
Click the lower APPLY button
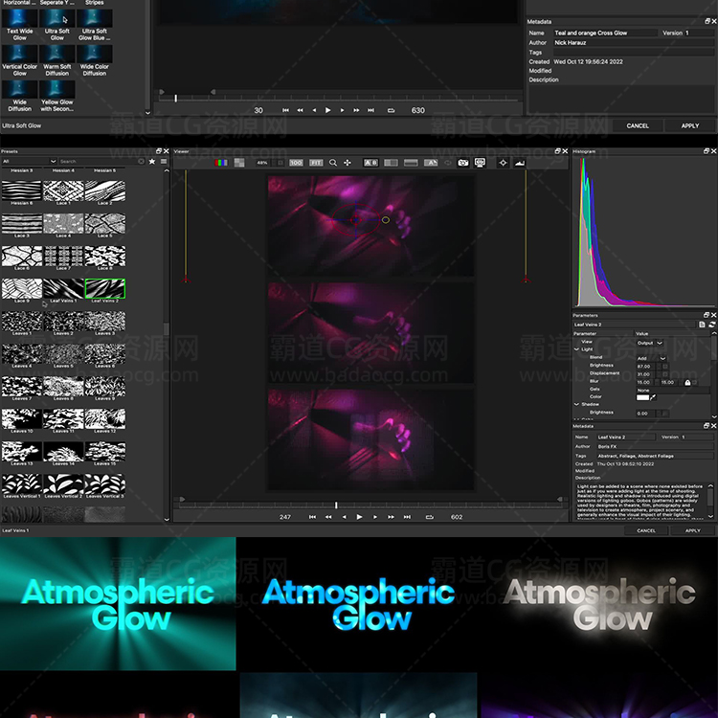tap(691, 530)
